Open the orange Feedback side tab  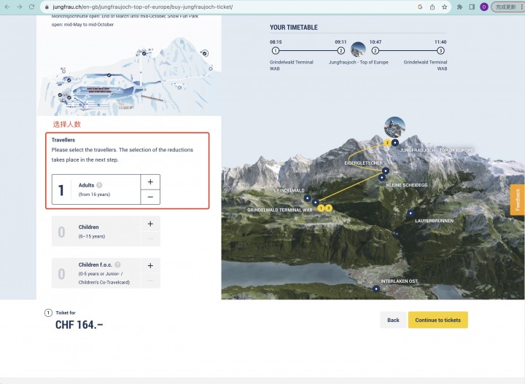(x=518, y=200)
